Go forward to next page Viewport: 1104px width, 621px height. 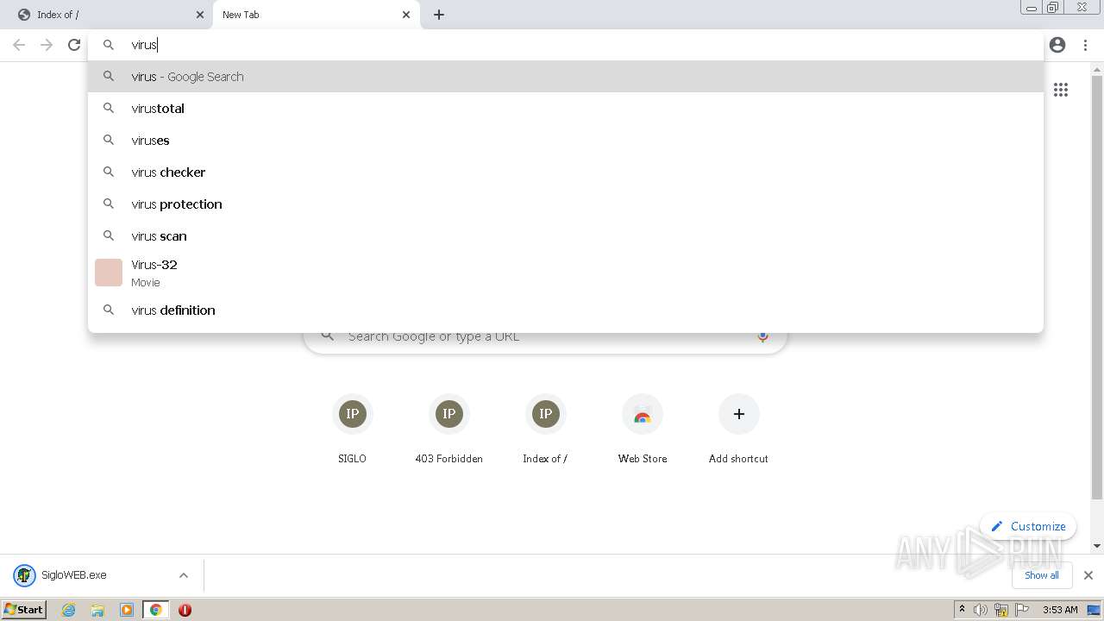[x=47, y=45]
